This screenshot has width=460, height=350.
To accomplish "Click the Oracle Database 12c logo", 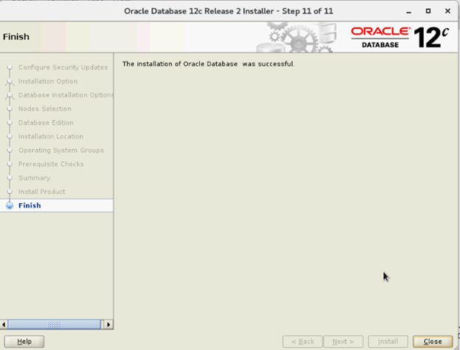I will coord(400,38).
